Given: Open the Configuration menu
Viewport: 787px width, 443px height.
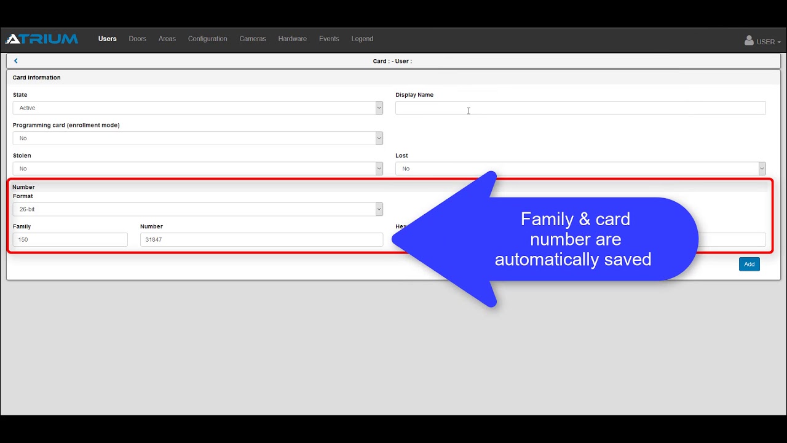Looking at the screenshot, I should click(x=208, y=39).
